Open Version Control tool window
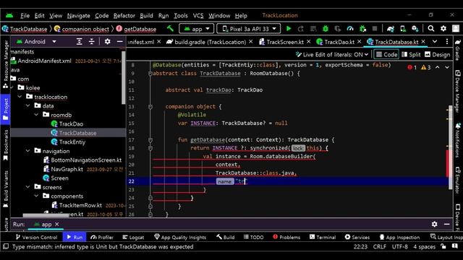This screenshot has height=260, width=463. click(x=36, y=237)
